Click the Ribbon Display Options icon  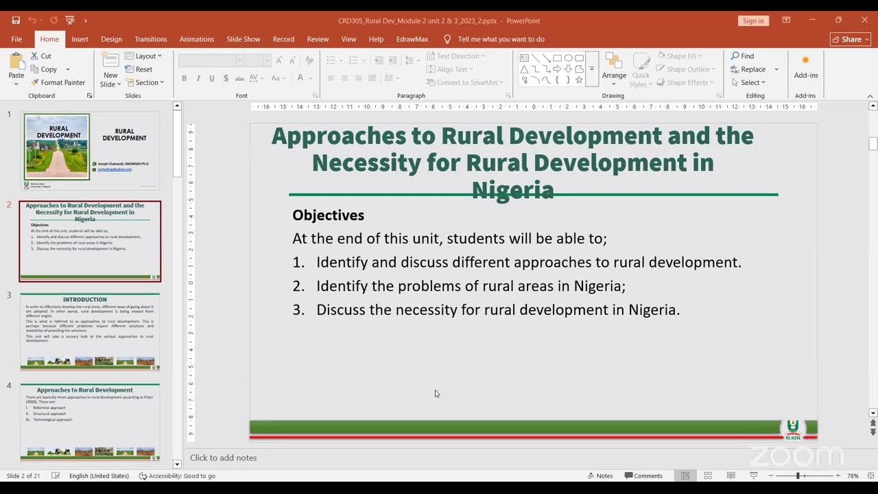786,21
